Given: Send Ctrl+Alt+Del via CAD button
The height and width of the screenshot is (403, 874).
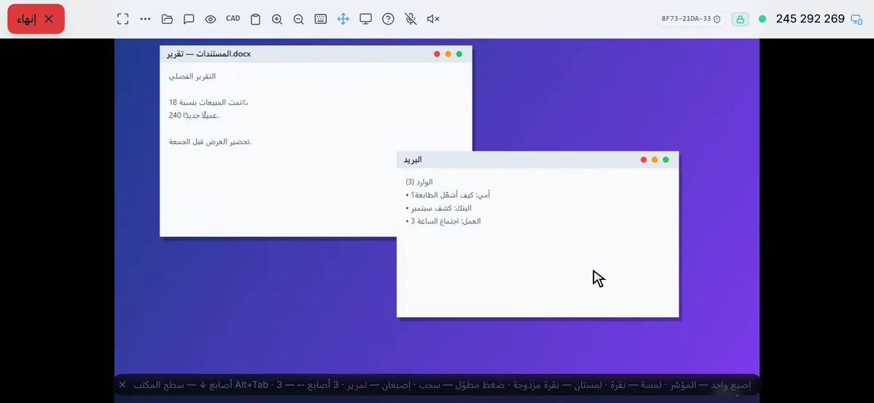Looking at the screenshot, I should tap(233, 19).
